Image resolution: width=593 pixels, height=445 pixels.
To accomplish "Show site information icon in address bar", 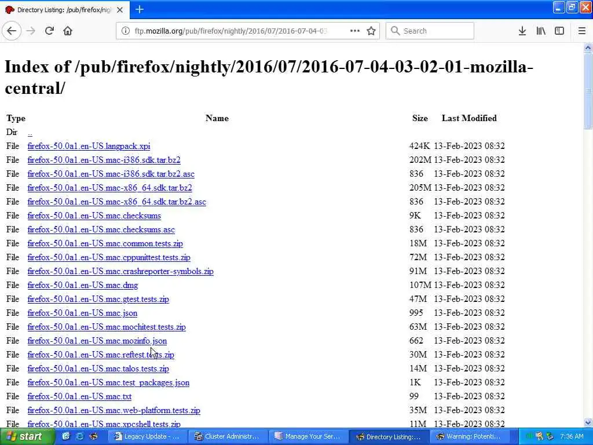I will click(x=125, y=31).
